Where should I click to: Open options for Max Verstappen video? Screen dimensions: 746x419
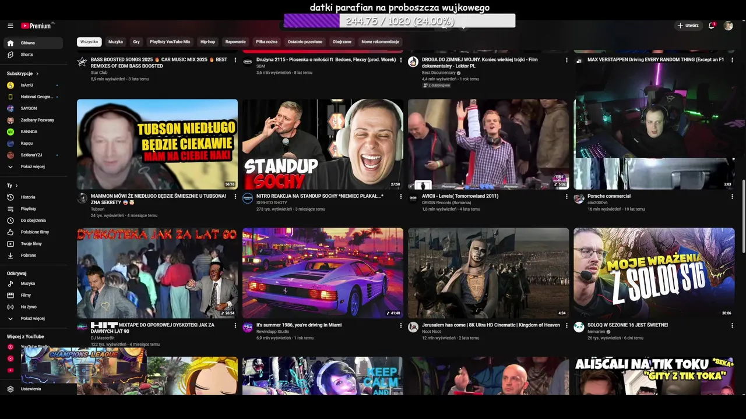click(x=732, y=60)
